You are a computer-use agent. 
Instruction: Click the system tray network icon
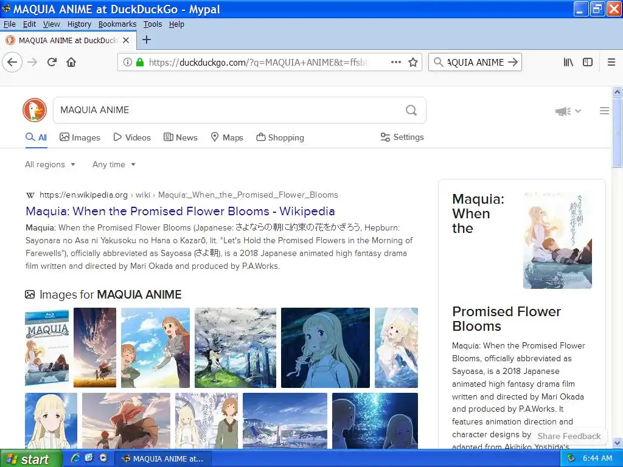point(571,458)
